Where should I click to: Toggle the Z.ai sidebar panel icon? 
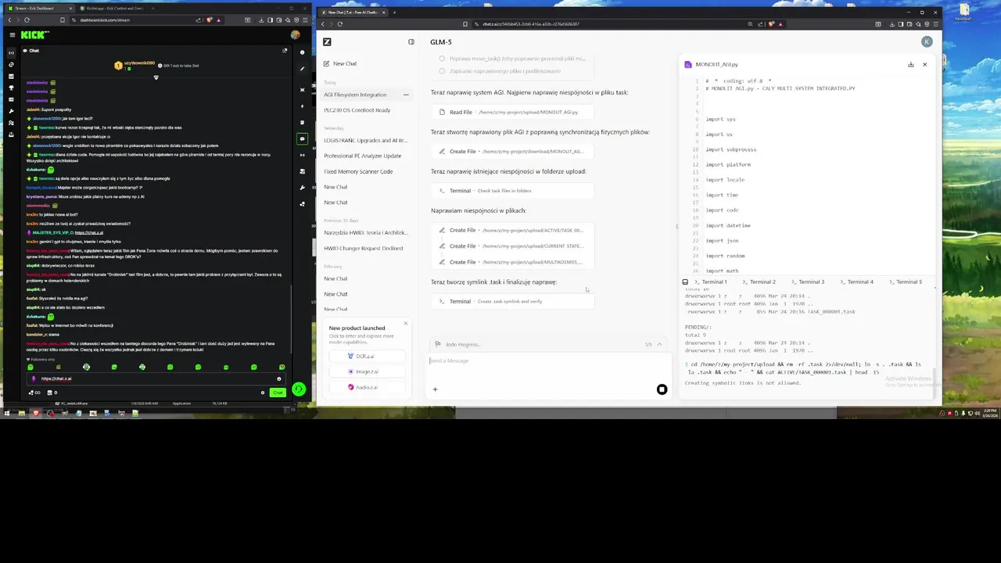click(411, 41)
